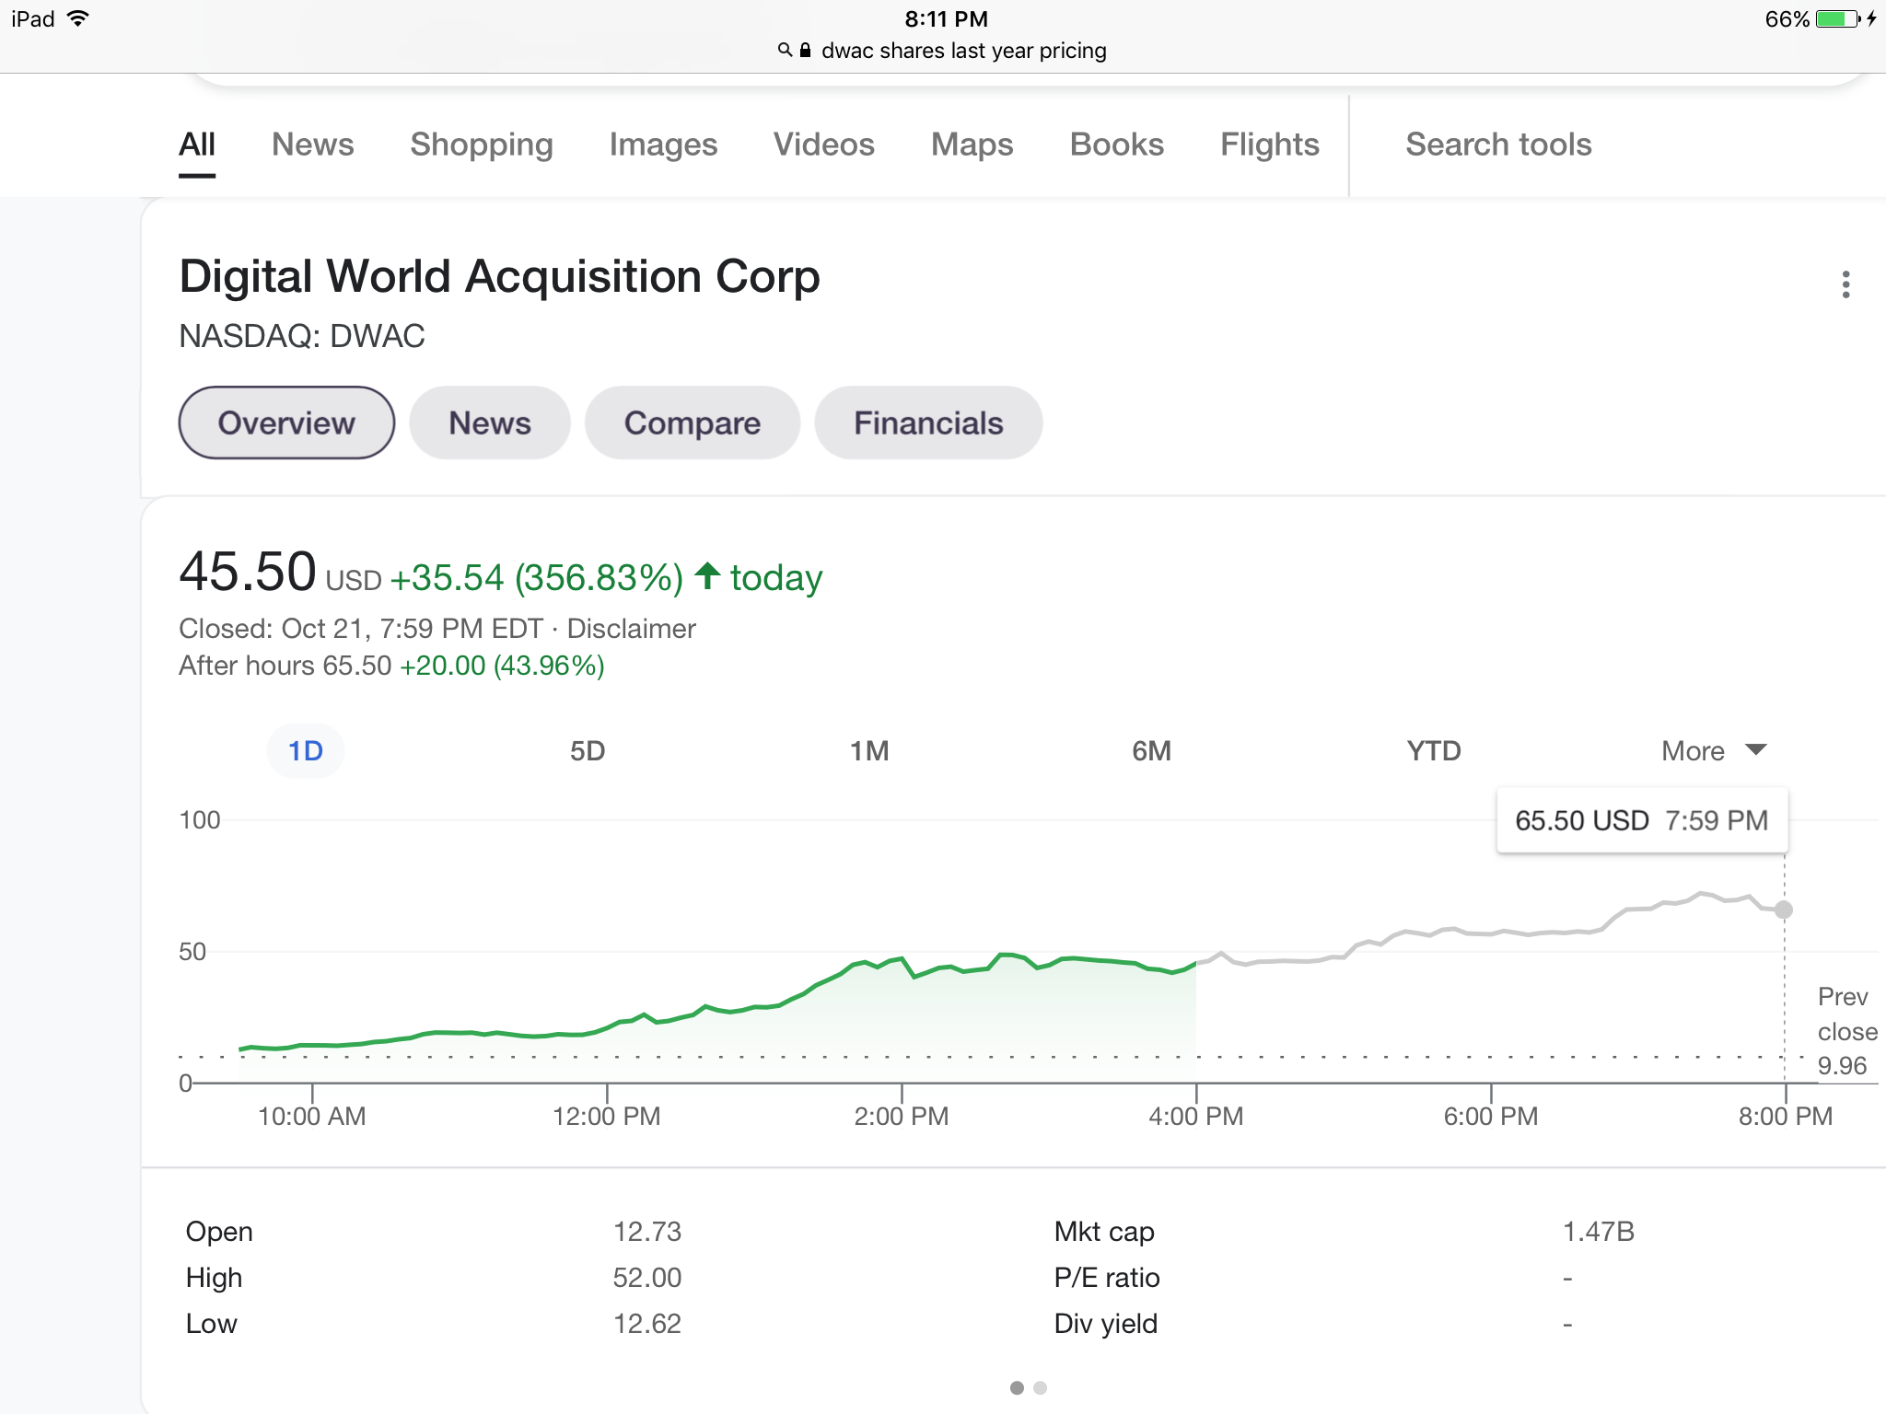
Task: Click the Prev close 9.96 label
Action: 1846,1031
